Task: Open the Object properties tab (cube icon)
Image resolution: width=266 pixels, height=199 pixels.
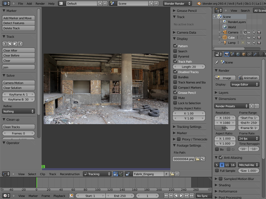Action: 243,54
